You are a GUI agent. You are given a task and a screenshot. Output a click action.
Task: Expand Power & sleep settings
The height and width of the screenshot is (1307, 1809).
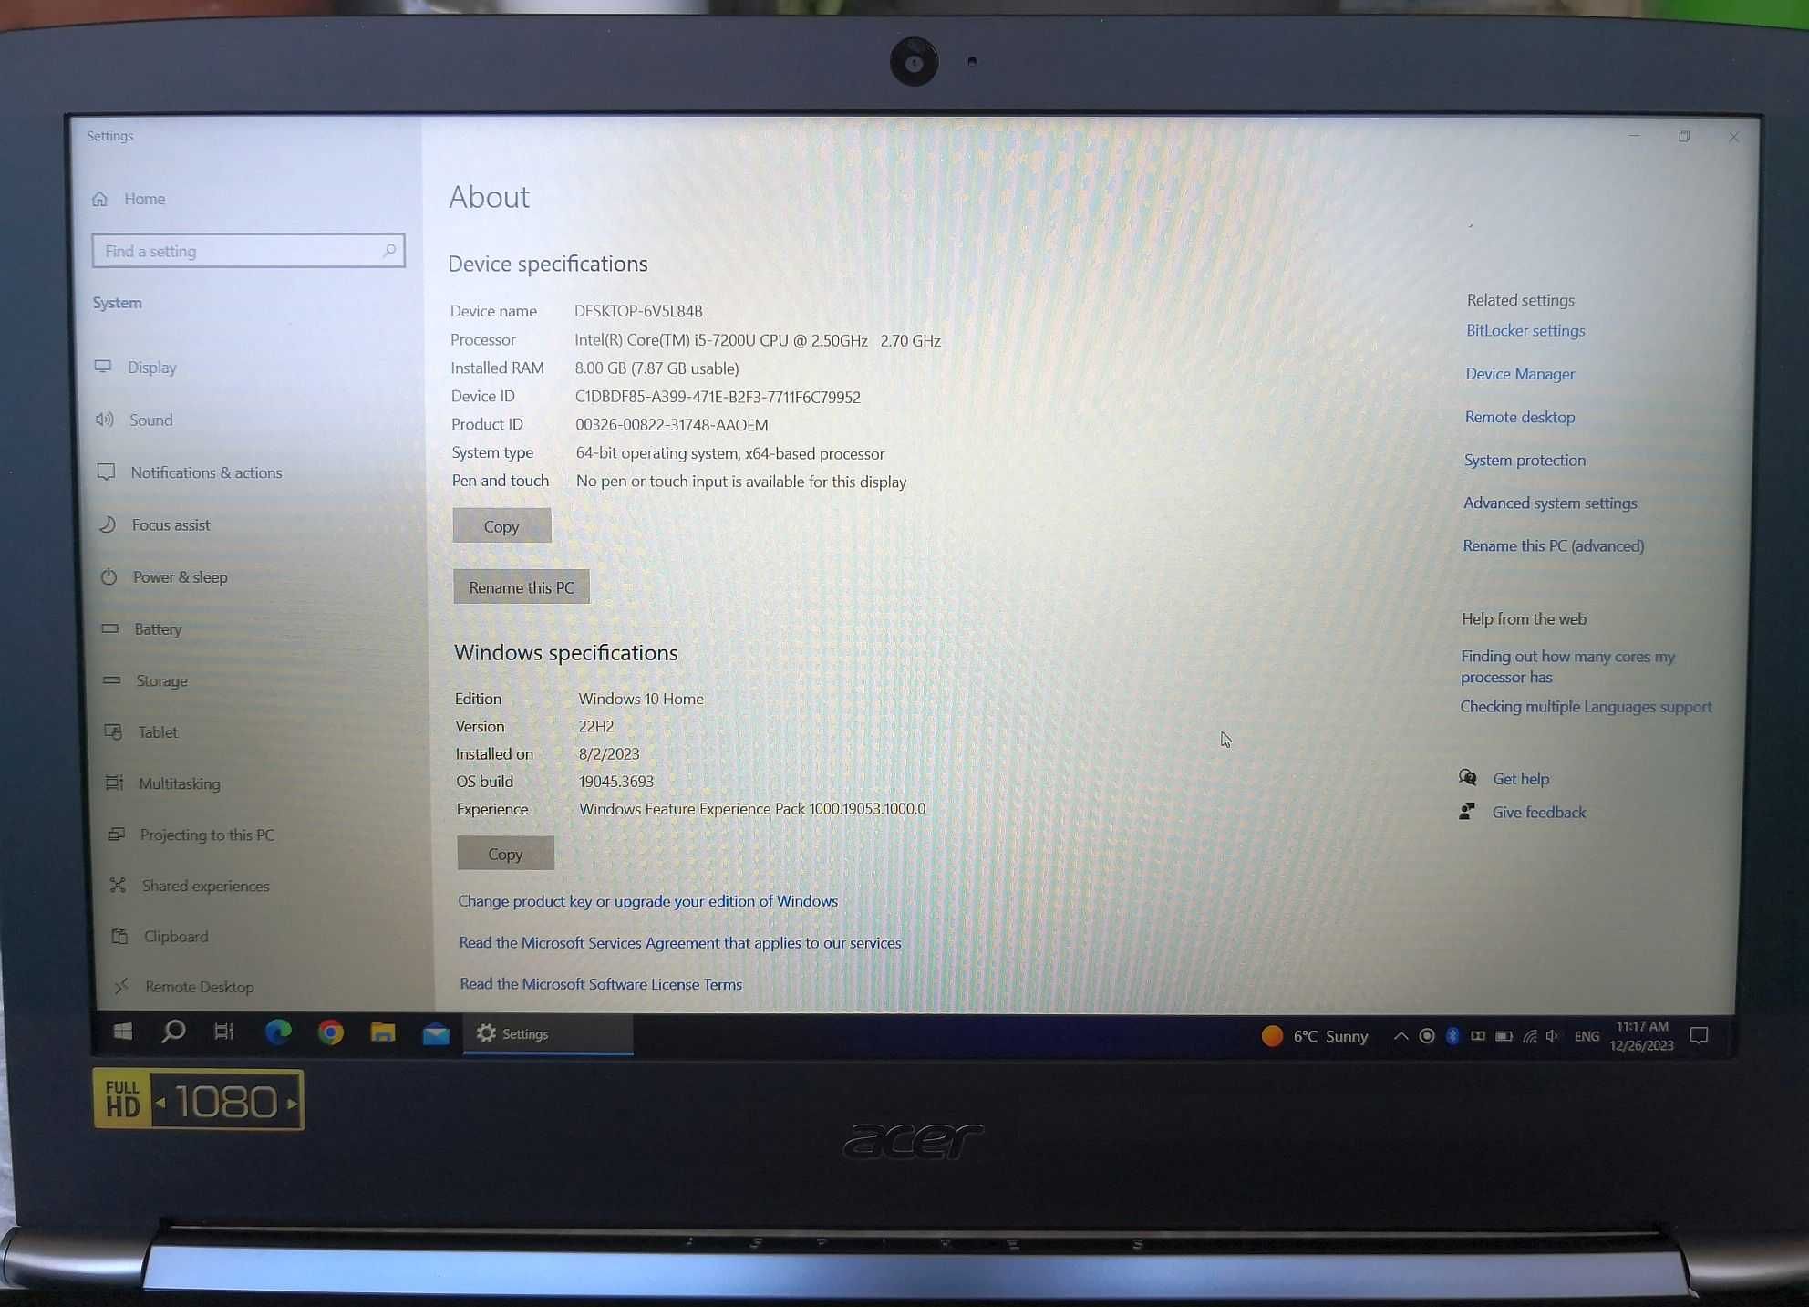[x=179, y=576]
